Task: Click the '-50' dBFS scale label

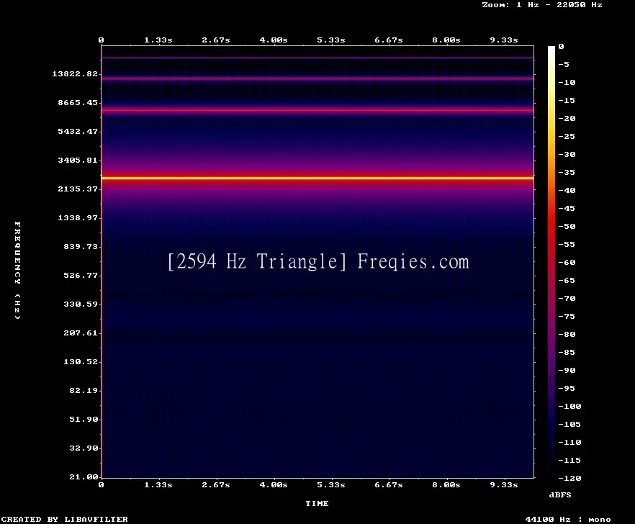Action: click(567, 226)
